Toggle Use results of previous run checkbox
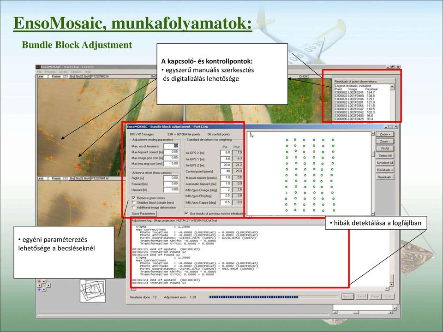Image resolution: width=443 pixels, height=332 pixels. (186, 213)
